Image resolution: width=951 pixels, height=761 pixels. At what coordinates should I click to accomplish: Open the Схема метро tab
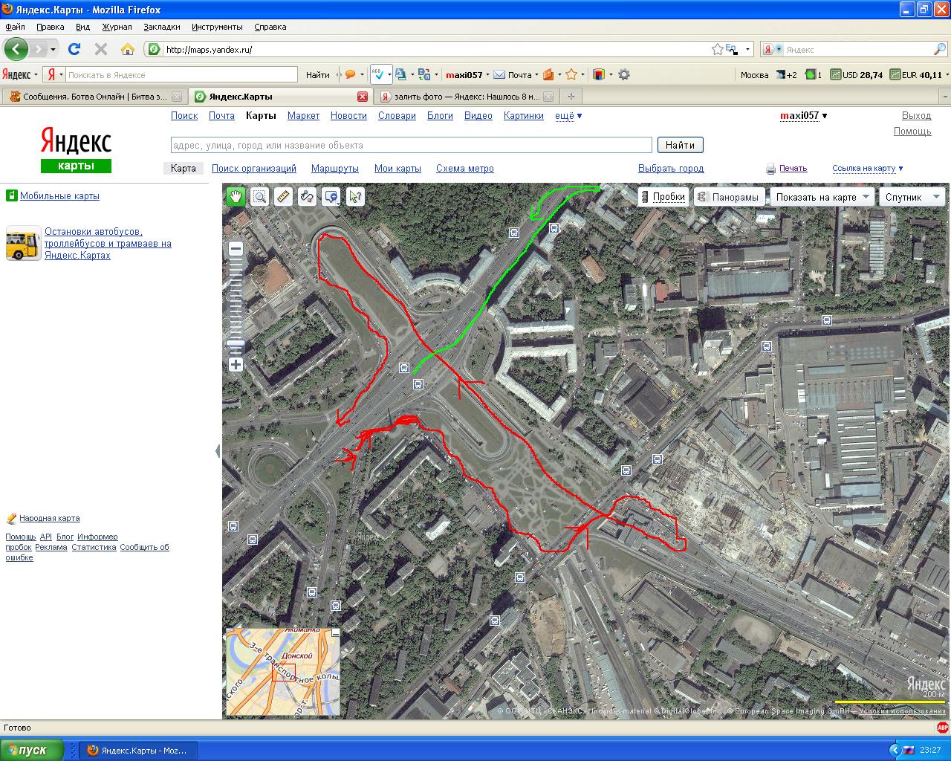point(465,169)
